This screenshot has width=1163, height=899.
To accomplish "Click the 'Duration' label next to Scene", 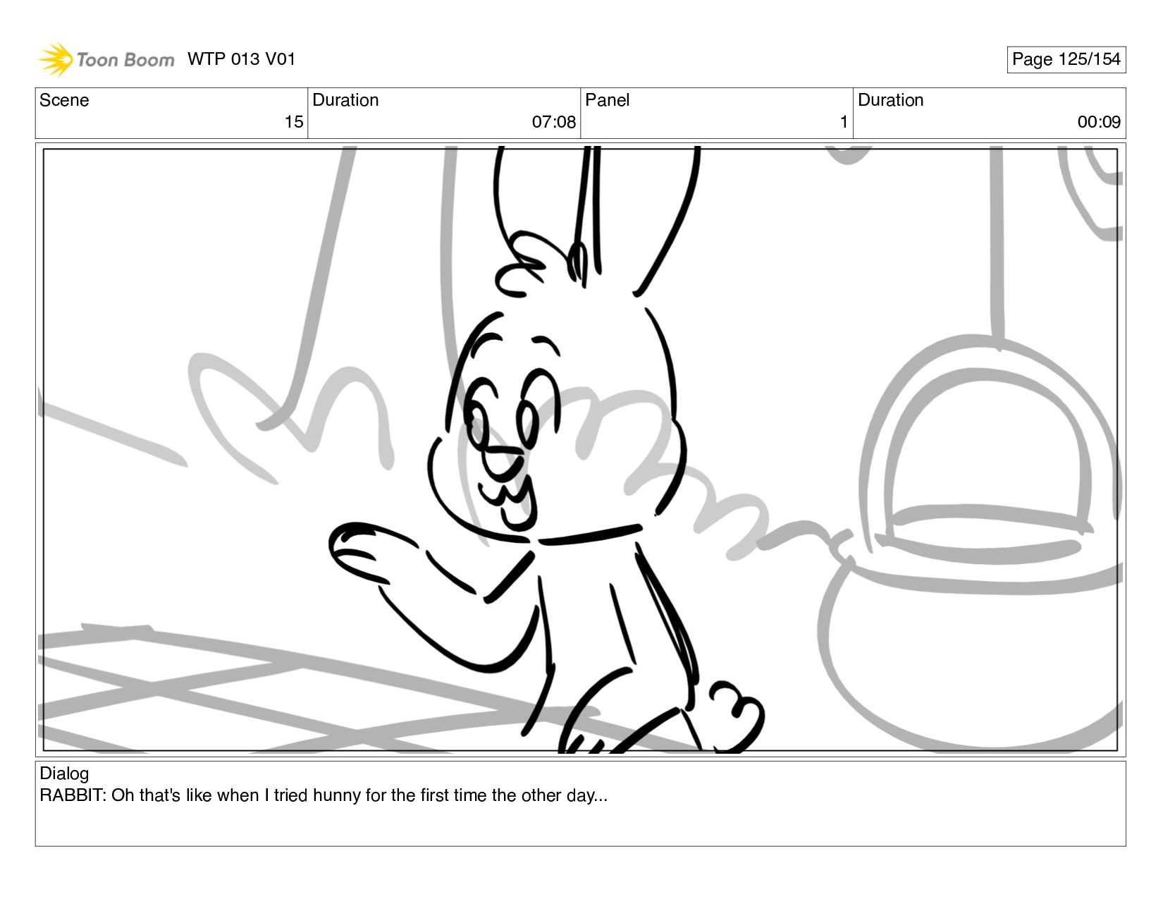I will point(345,100).
